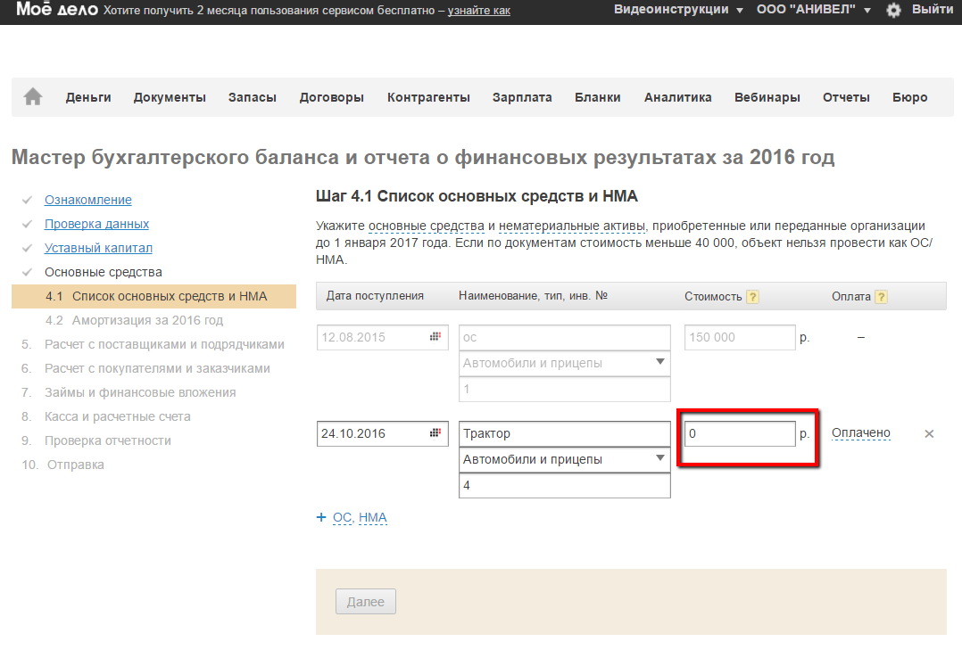Click the Выйти logout link
The height and width of the screenshot is (650, 962).
click(x=933, y=10)
